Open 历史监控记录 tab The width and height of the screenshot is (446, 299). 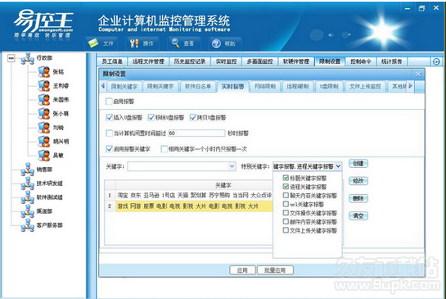[190, 61]
